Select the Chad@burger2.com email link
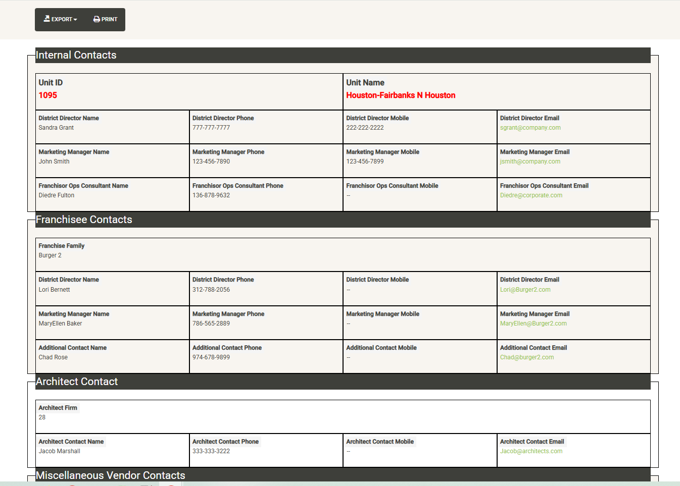The height and width of the screenshot is (486, 680). [x=526, y=357]
